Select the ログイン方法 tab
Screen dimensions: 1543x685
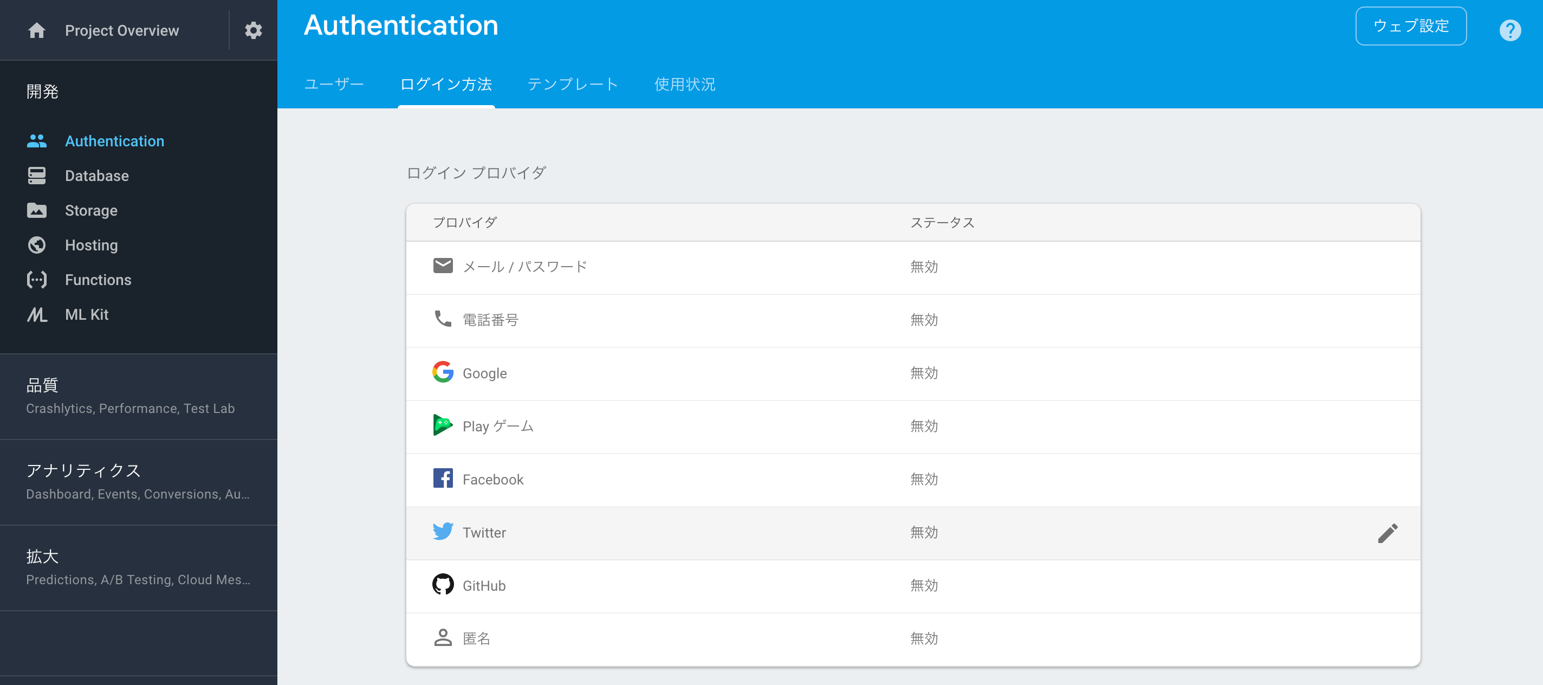coord(446,85)
